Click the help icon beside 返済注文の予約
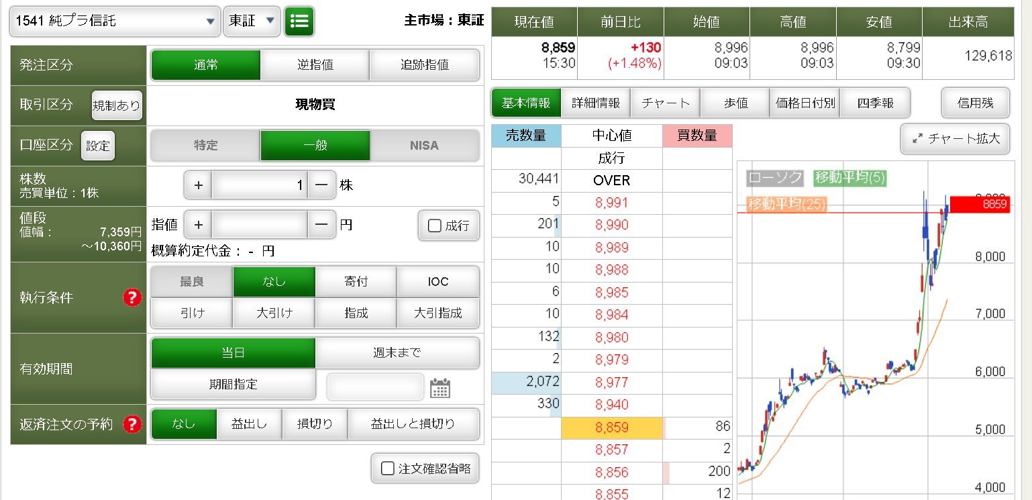Image resolution: width=1032 pixels, height=500 pixels. pyautogui.click(x=132, y=424)
